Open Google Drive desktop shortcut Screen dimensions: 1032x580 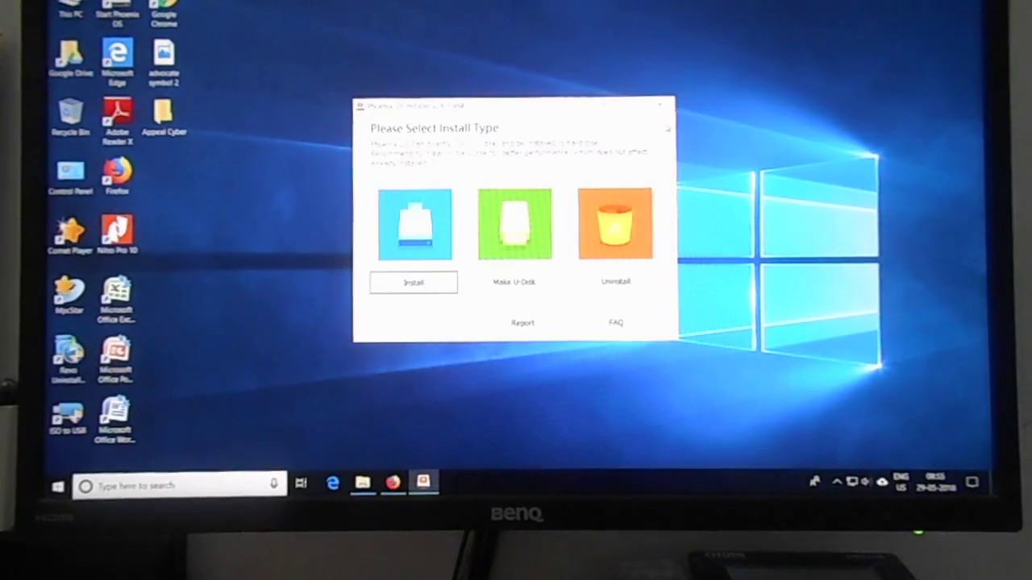71,60
